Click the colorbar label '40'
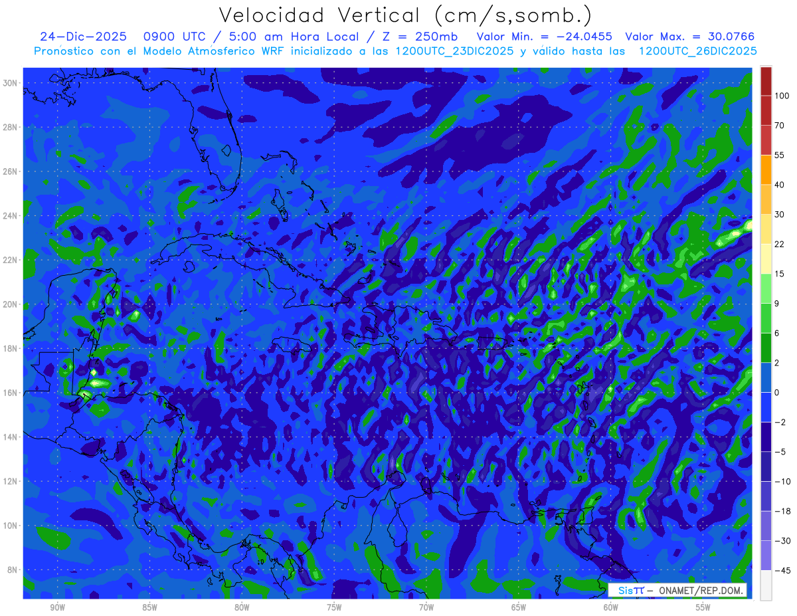Screen dimensions: 797x616 coord(780,185)
